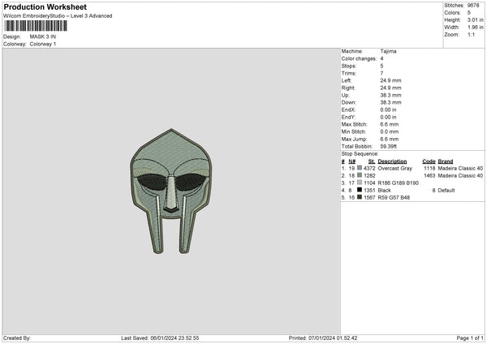The width and height of the screenshot is (487, 344).
Task: Click the 'Brand' column header
Action: click(446, 161)
